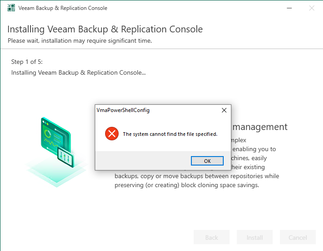Click the green console illustration graphic
This screenshot has width=323, height=251.
(57, 152)
